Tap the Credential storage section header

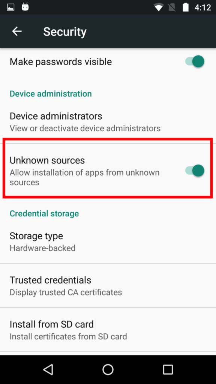pyautogui.click(x=44, y=213)
